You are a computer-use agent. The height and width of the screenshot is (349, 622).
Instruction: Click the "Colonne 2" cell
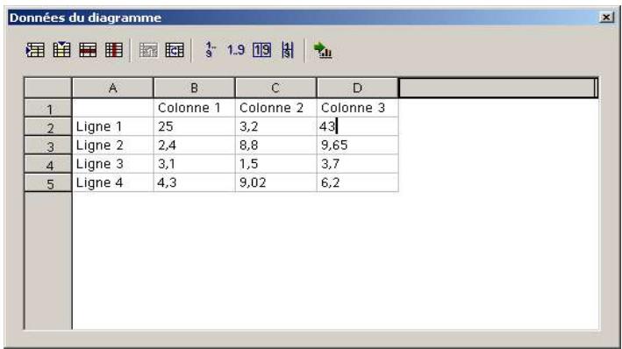[x=275, y=108]
